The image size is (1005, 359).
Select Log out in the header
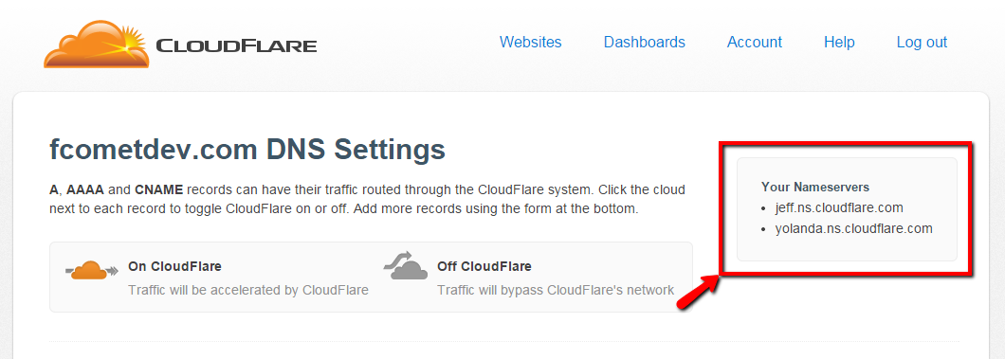(x=922, y=43)
